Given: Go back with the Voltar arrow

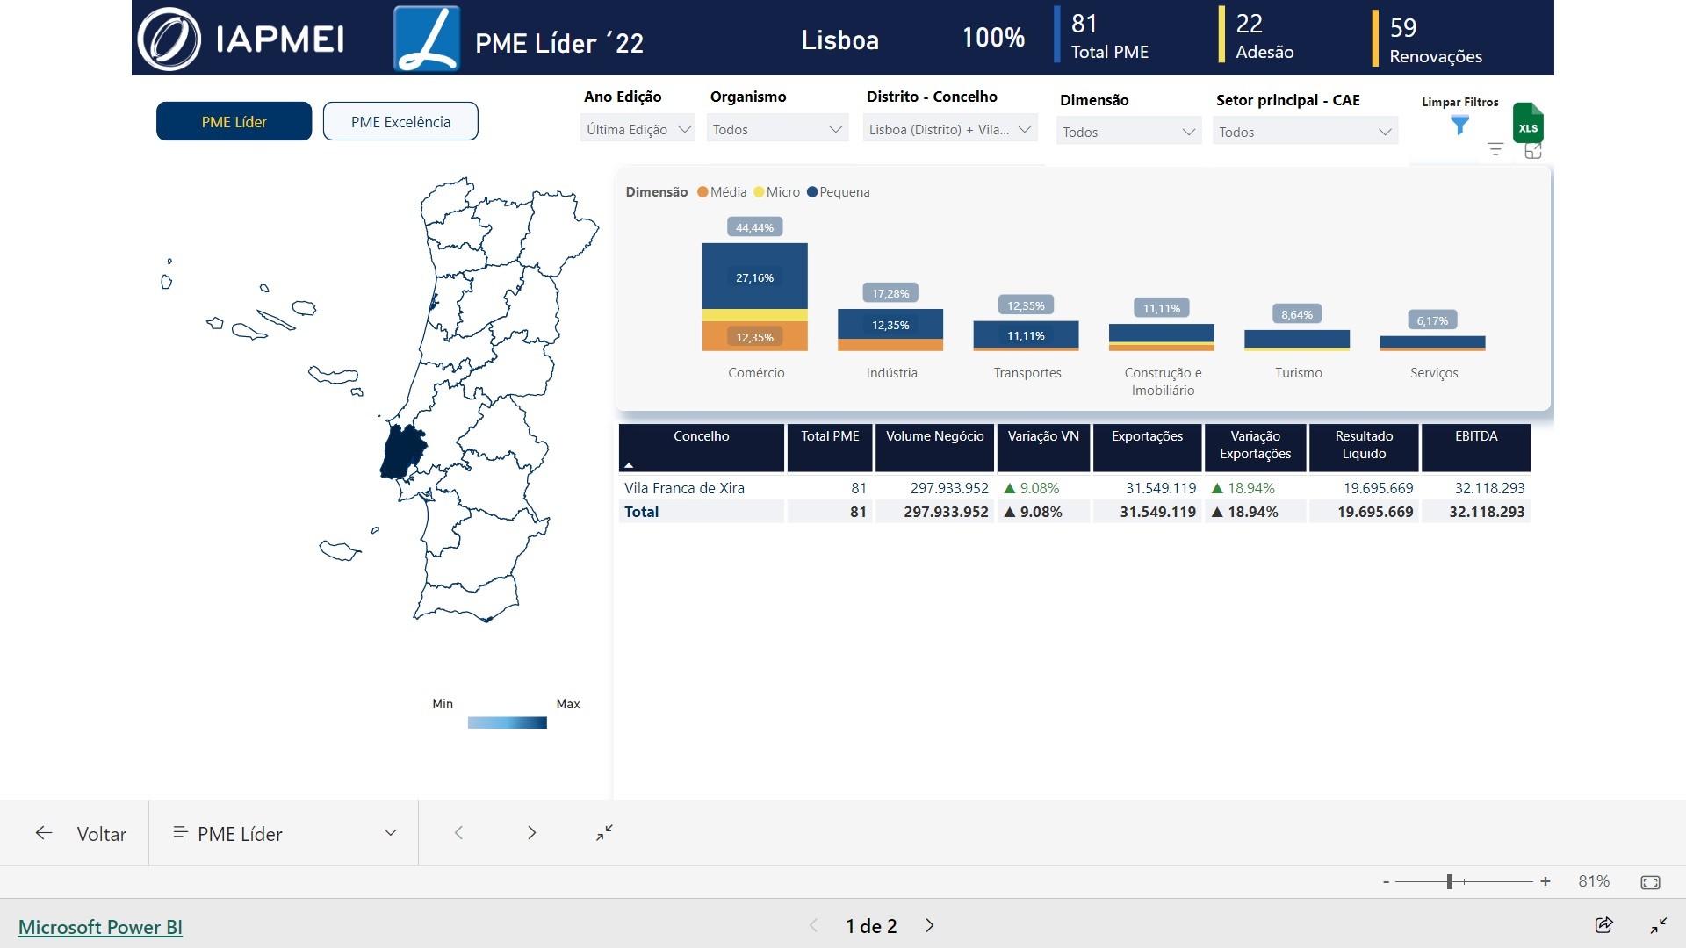Looking at the screenshot, I should pyautogui.click(x=44, y=833).
